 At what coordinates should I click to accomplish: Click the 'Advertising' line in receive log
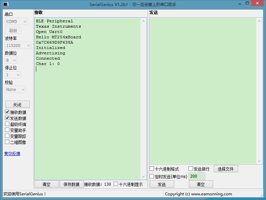point(51,53)
